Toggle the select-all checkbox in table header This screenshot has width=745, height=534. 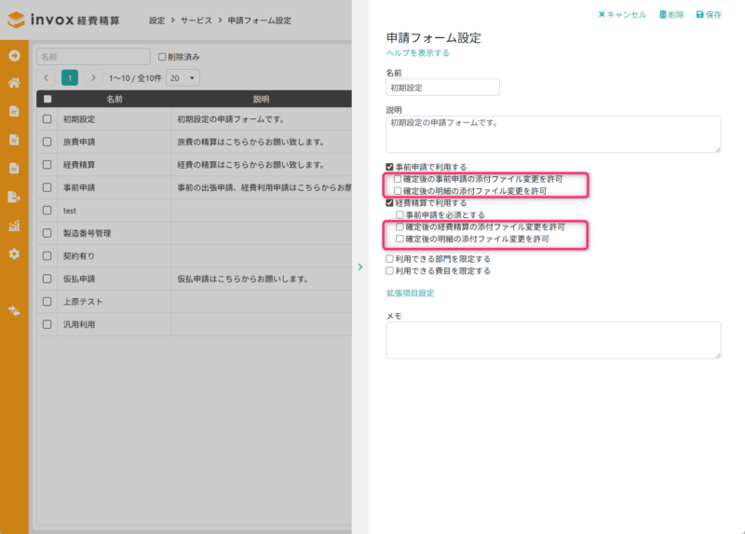click(47, 100)
